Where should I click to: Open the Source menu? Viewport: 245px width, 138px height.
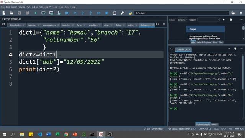(22, 7)
